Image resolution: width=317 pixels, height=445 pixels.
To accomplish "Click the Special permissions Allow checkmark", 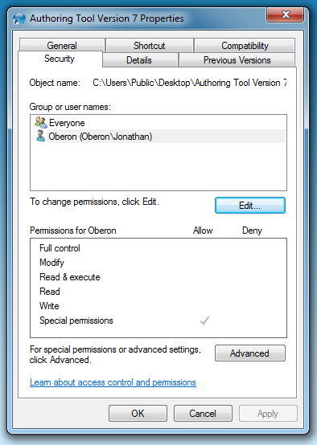I will point(204,320).
